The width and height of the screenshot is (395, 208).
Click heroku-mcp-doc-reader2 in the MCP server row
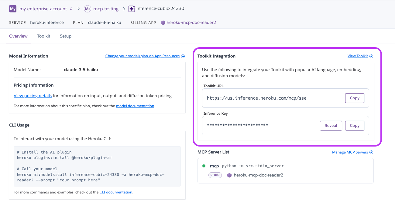258,175
